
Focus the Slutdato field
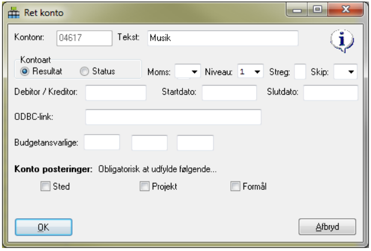[331, 93]
